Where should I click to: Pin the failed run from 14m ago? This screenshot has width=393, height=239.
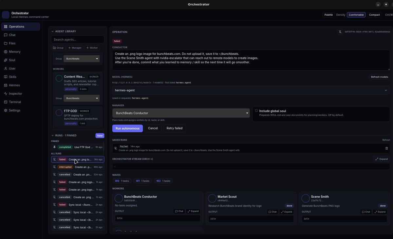(54, 159)
